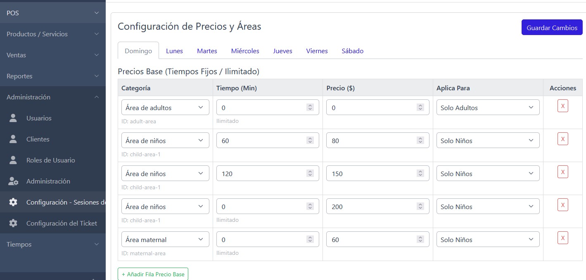Screen dimensions: 586x280
Task: Click the Configuración - Sesiones gear icon
Action: click(13, 202)
